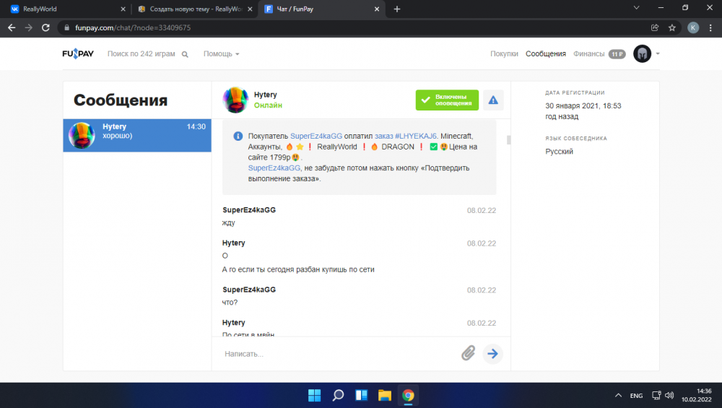Click message 'А го если ты сегодня разбан купишь по сети'
Screen dimensions: 722x408
298,269
